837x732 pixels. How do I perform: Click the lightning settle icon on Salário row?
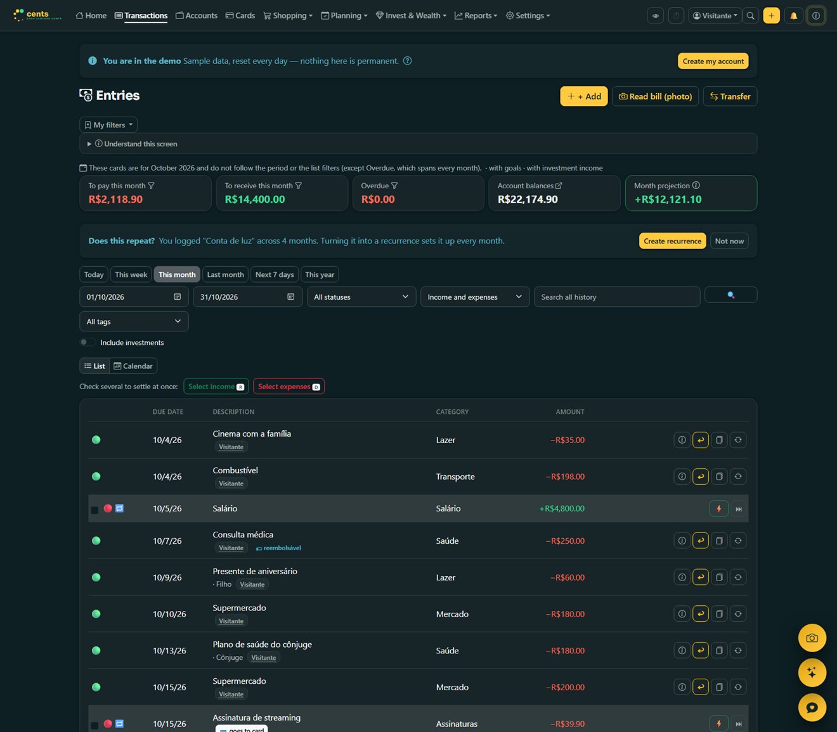(x=718, y=508)
